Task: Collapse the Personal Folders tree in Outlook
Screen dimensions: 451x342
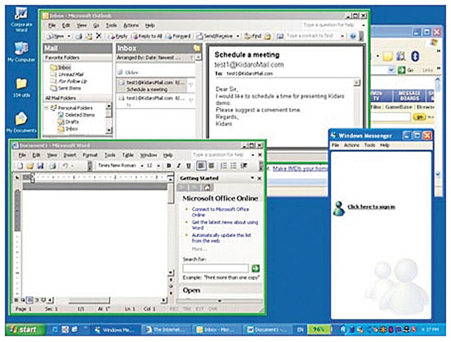Action: coord(47,108)
